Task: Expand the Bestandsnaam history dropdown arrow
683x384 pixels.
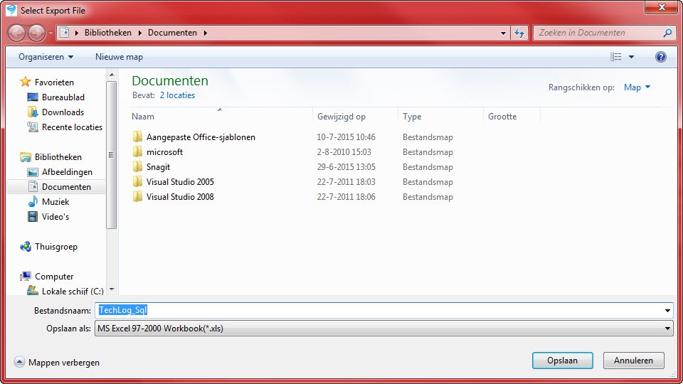Action: click(x=667, y=311)
